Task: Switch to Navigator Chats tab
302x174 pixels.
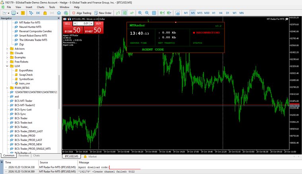Action: pos(37,155)
